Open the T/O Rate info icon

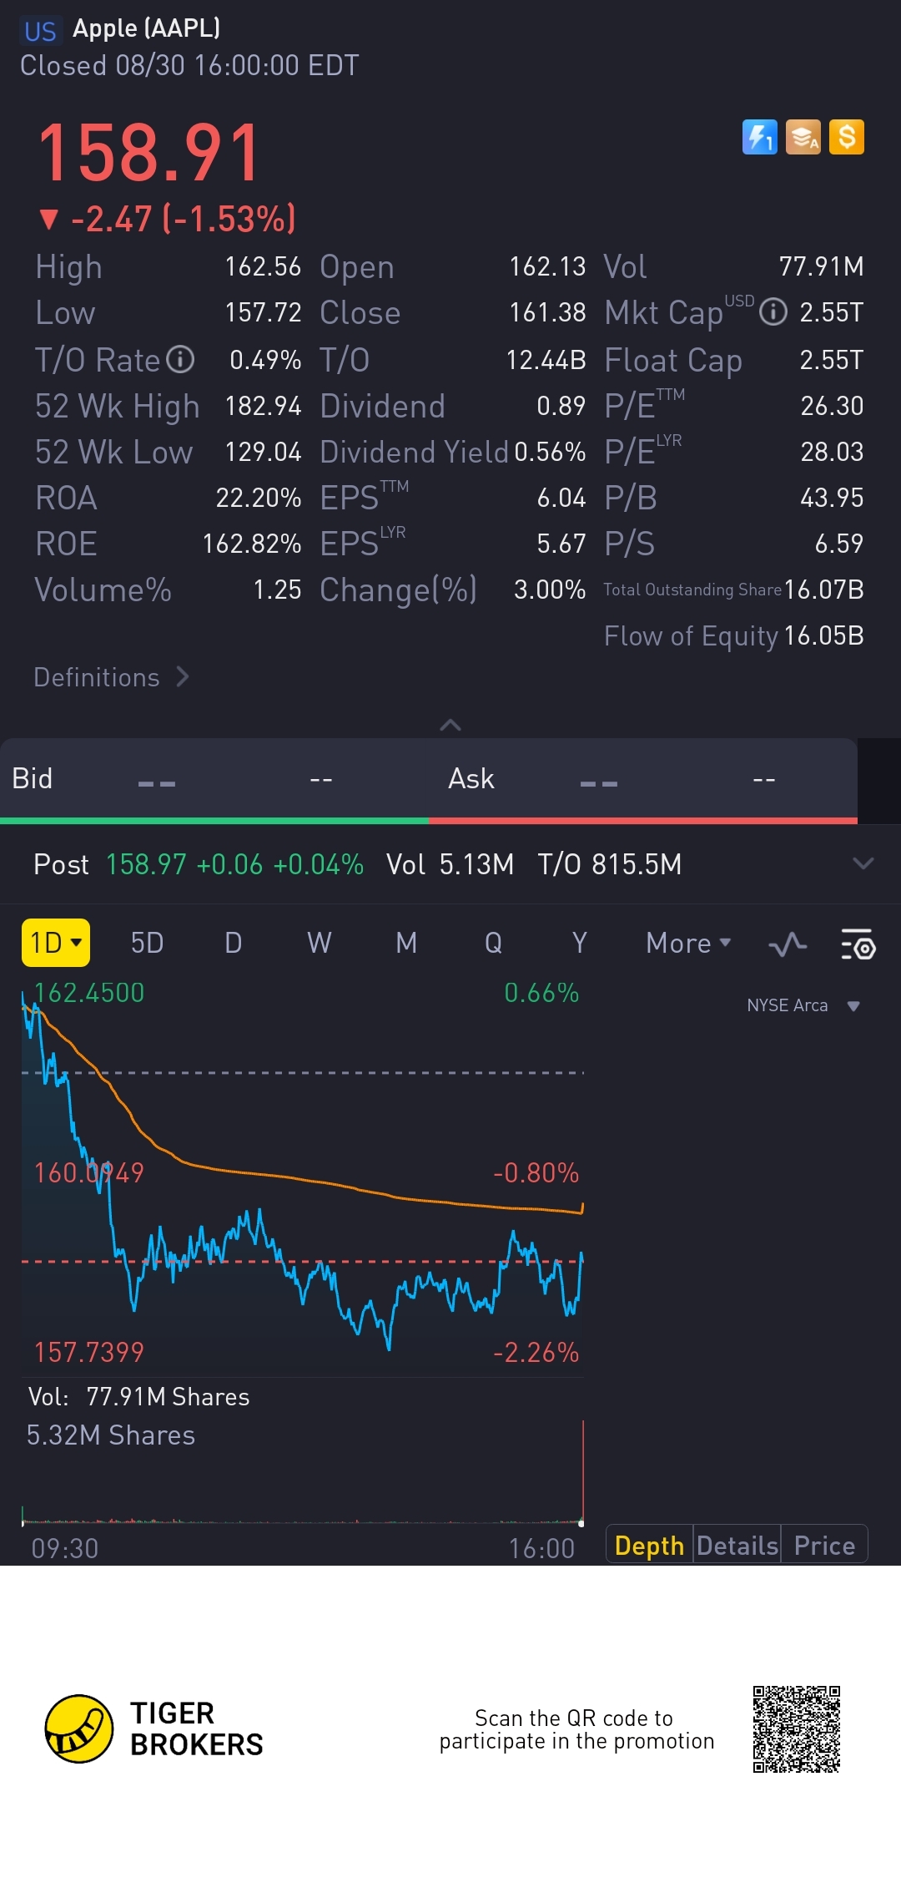pos(180,360)
